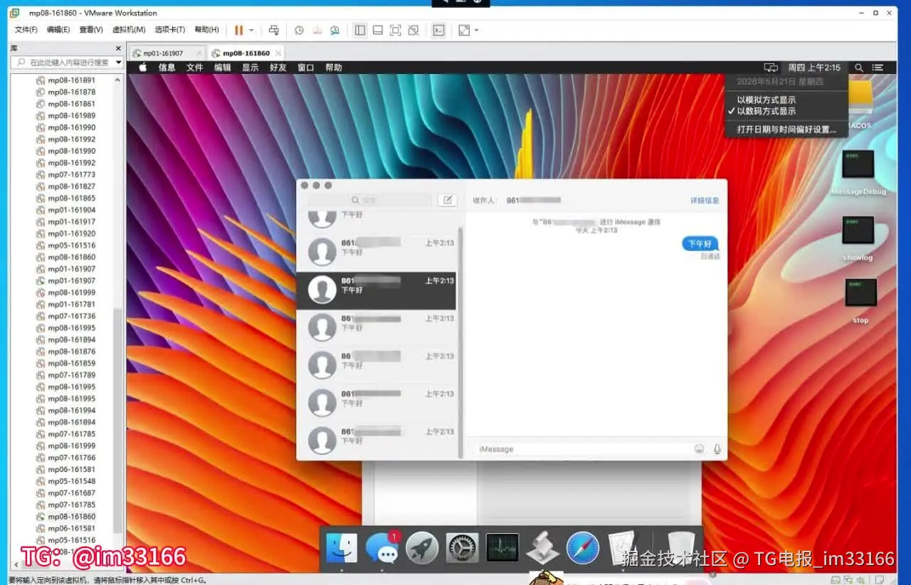Image resolution: width=911 pixels, height=585 pixels.
Task: Select mp05-161548 in the library list
Action: tap(71, 481)
